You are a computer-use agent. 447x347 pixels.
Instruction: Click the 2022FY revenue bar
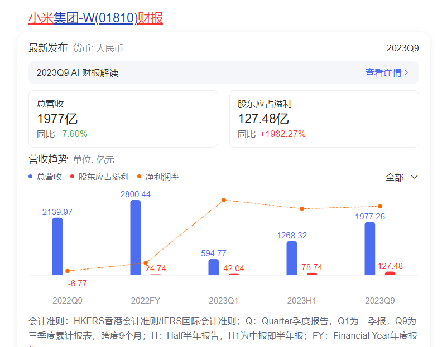[x=136, y=237]
